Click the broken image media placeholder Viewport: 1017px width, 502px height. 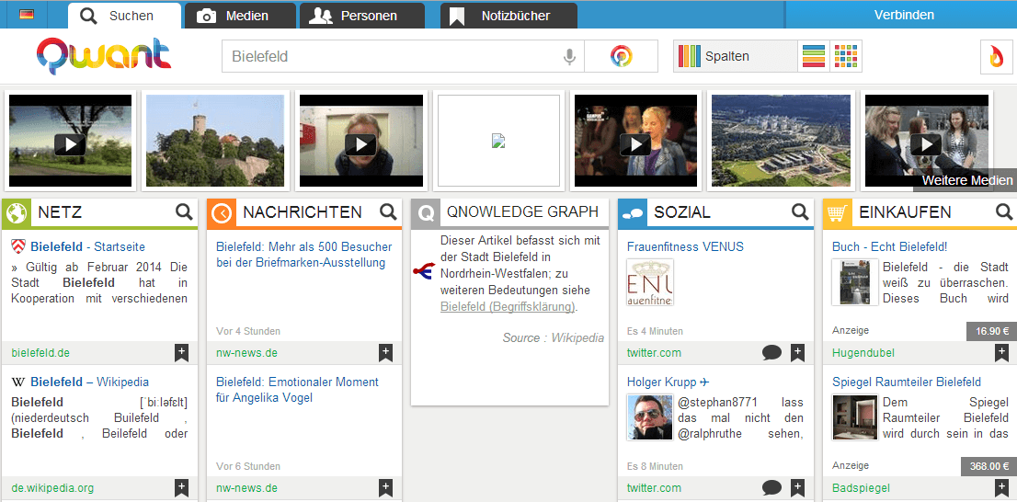pyautogui.click(x=498, y=141)
